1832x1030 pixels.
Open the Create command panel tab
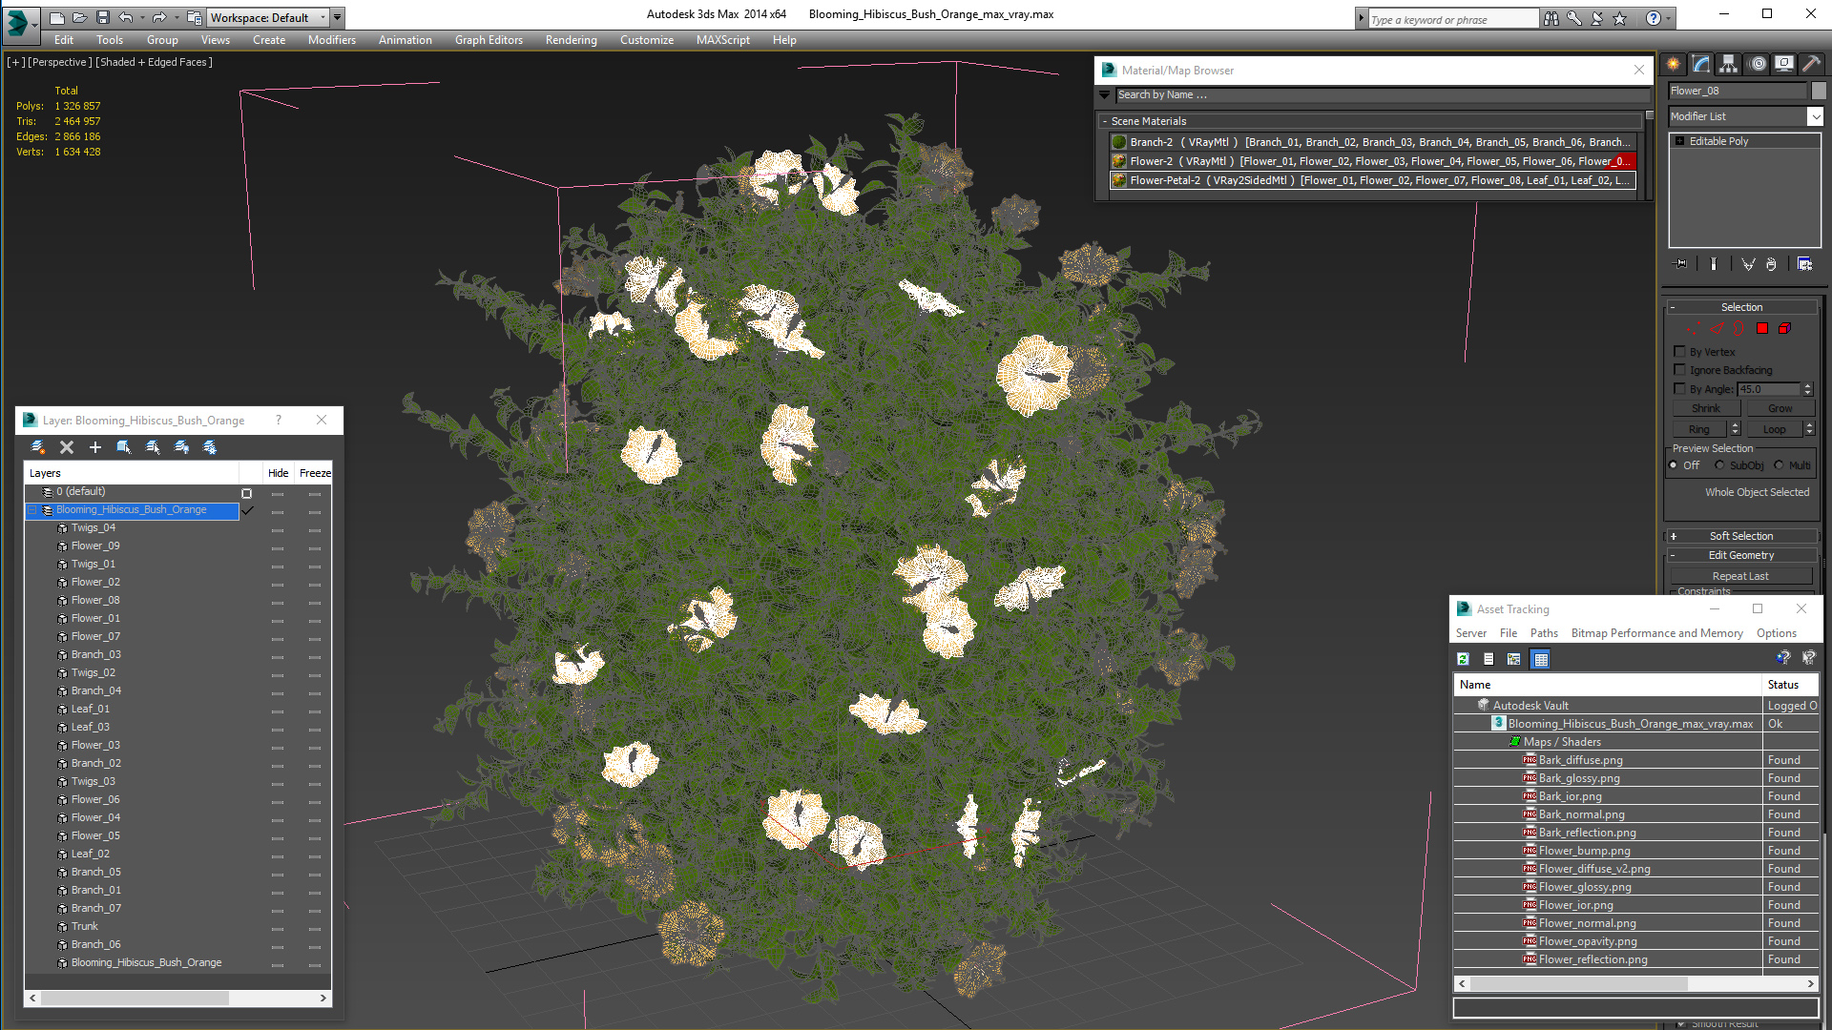[x=1674, y=64]
